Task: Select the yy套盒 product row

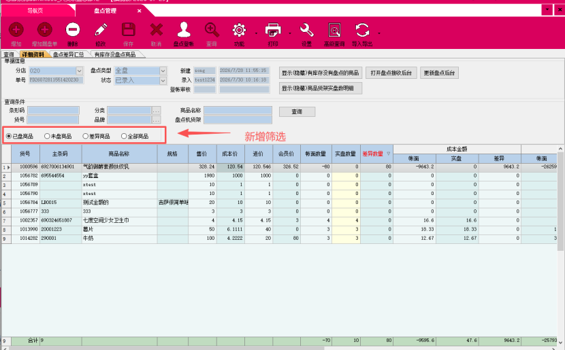Action: pyautogui.click(x=279, y=176)
